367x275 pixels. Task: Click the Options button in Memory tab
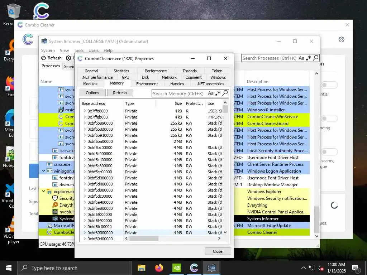coord(92,93)
